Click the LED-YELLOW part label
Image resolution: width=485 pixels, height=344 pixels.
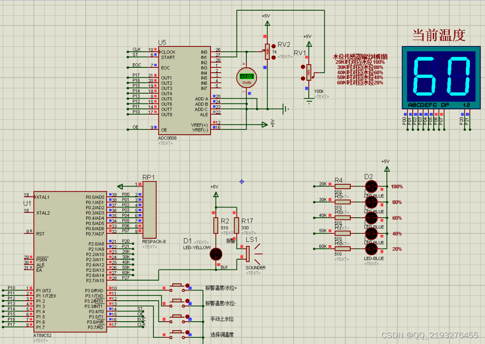coord(197,248)
